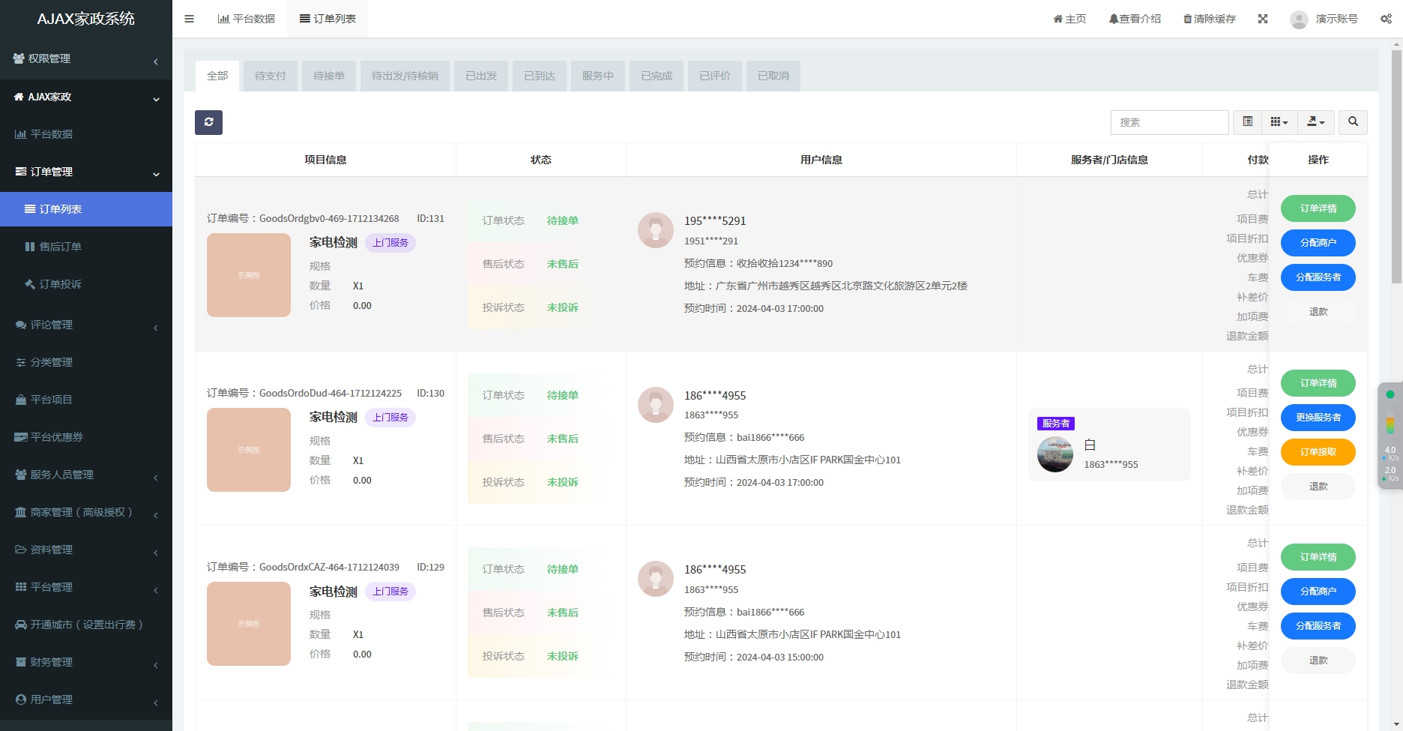Expand the 财务管理 sidebar section
Image resolution: width=1403 pixels, height=731 pixels.
click(85, 662)
